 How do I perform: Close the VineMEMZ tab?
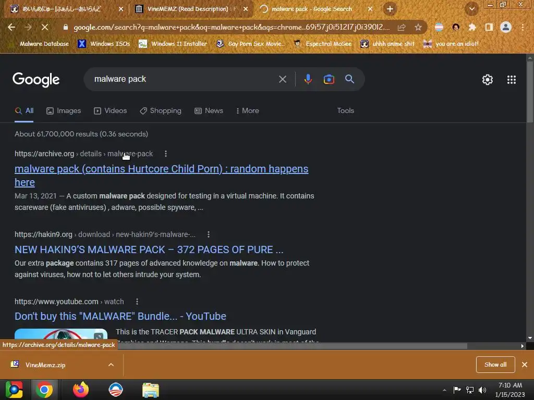(x=246, y=9)
